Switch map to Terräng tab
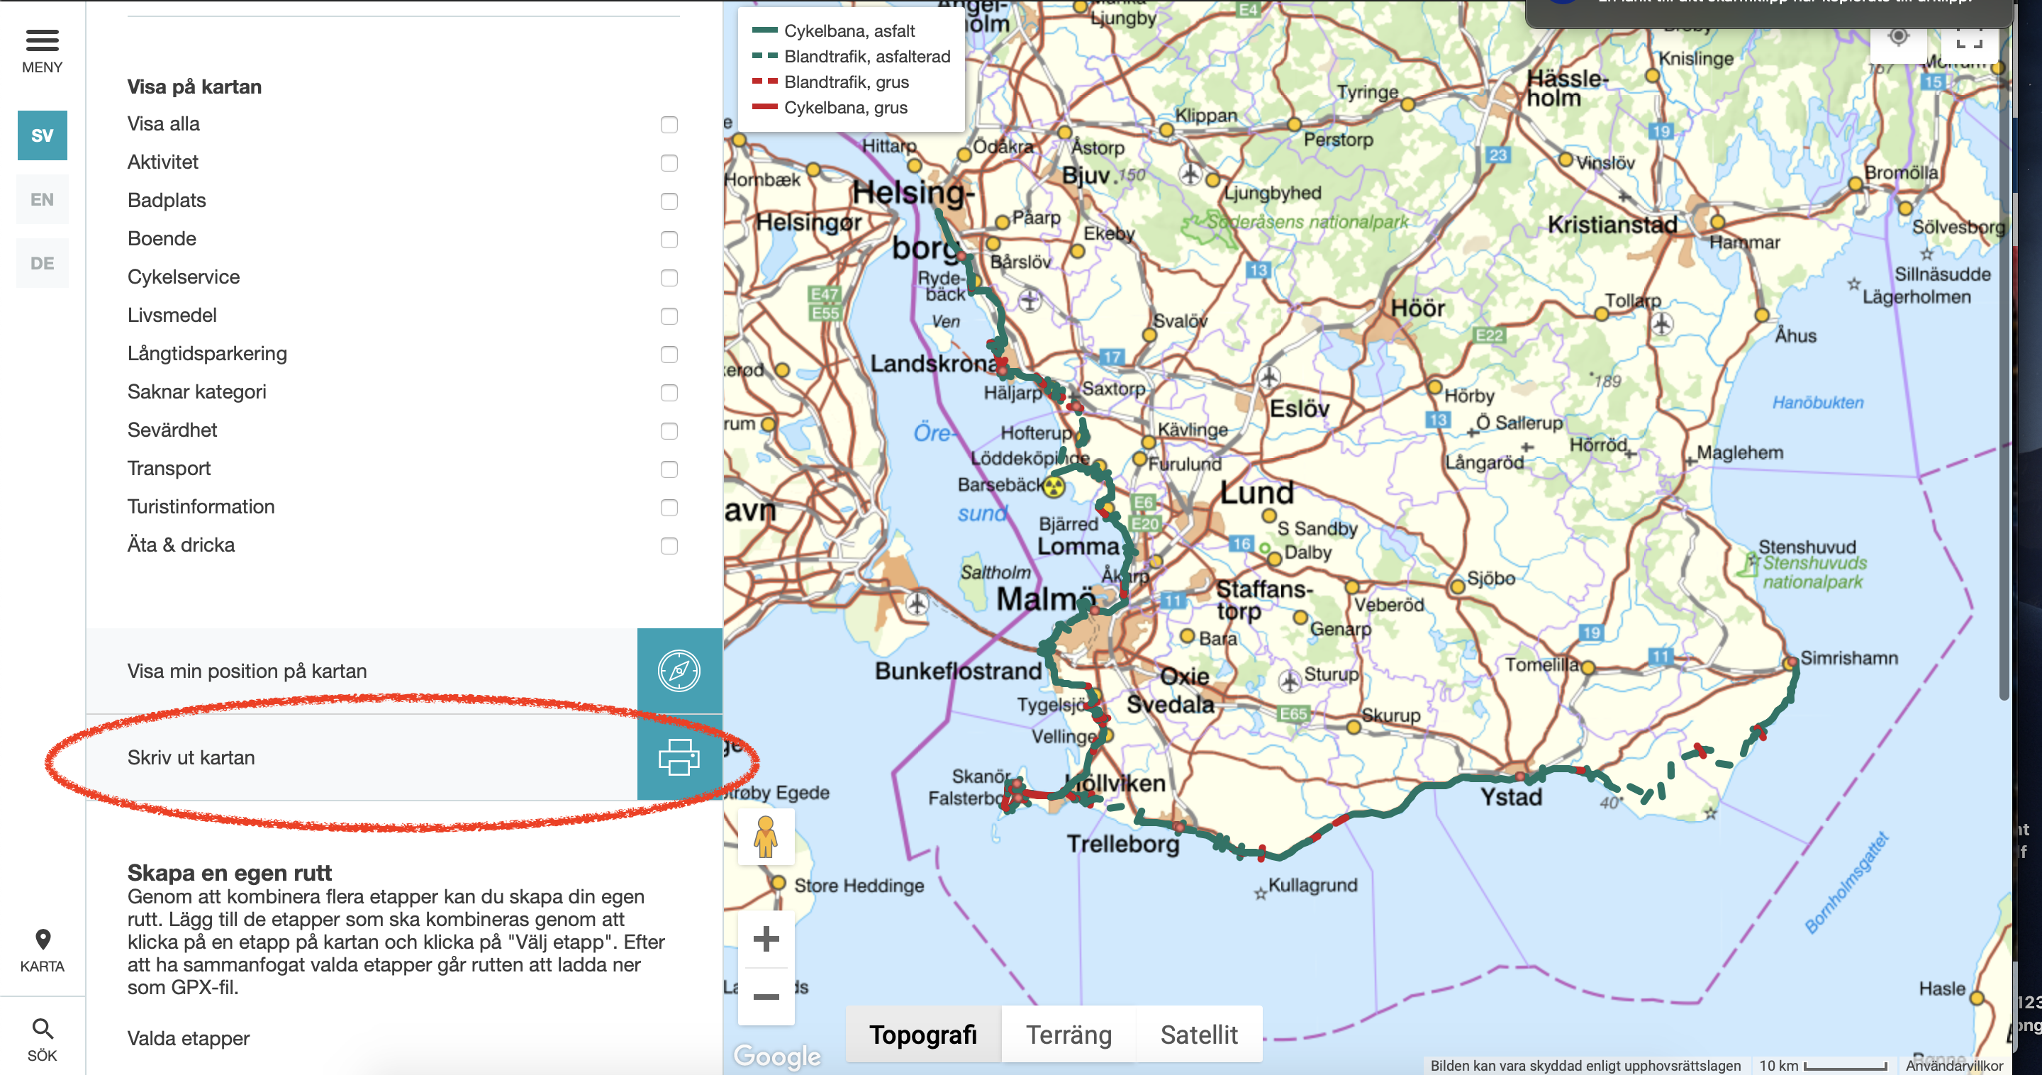This screenshot has height=1075, width=2042. click(x=1069, y=1035)
